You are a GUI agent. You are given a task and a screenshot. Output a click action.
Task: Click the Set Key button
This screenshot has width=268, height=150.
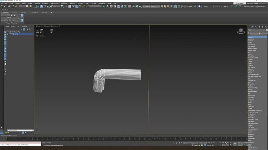(240, 145)
